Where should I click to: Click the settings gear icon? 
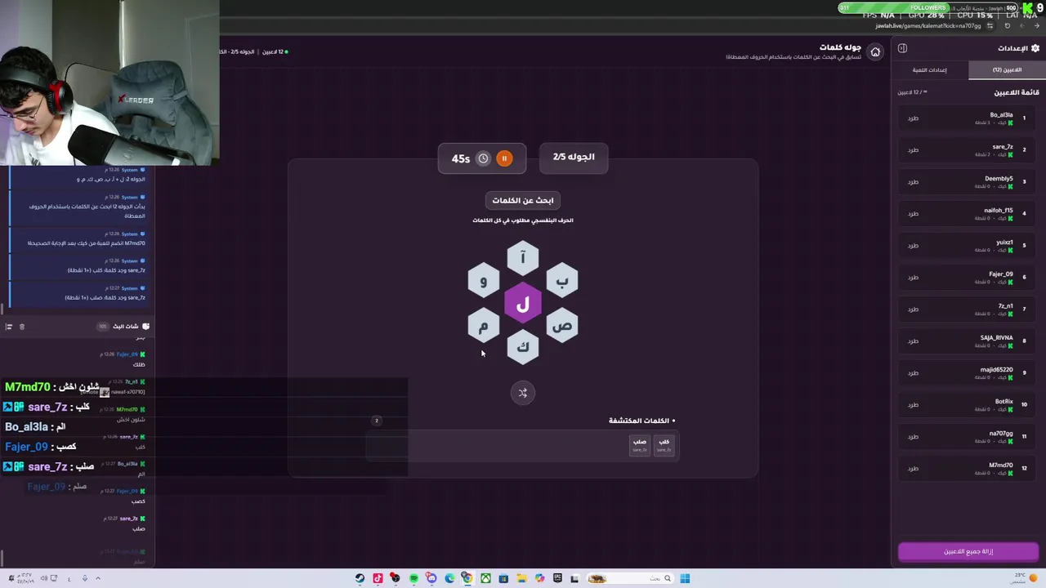1035,48
